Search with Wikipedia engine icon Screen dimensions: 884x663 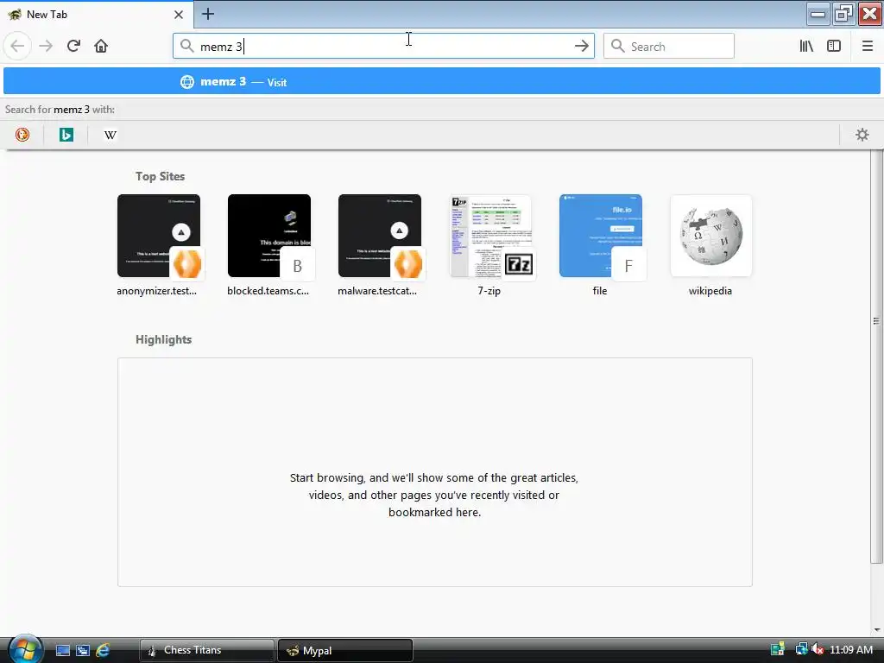(x=110, y=135)
